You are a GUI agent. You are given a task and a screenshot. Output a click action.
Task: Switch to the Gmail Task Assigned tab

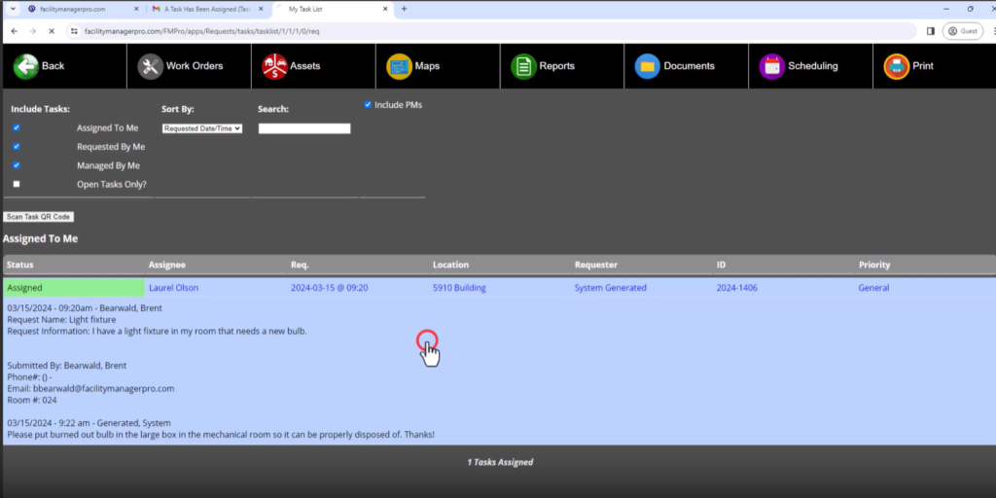point(204,9)
